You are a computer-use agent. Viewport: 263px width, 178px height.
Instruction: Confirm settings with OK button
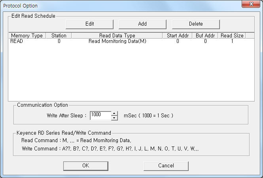[x=86, y=166]
